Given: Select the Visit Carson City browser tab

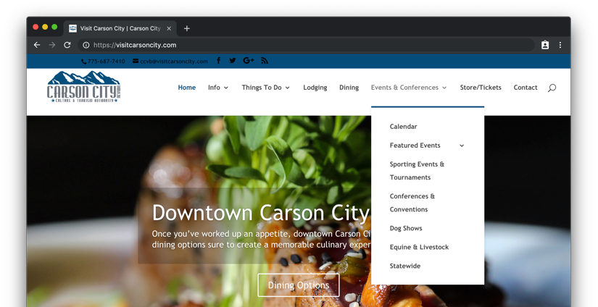Looking at the screenshot, I should click(x=120, y=28).
